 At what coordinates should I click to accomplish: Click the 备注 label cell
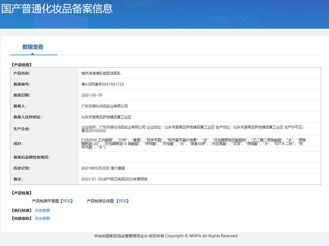(x=44, y=179)
